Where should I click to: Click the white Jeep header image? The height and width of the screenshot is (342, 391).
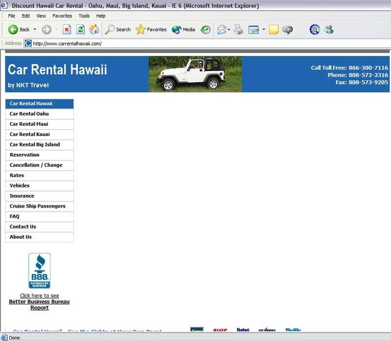195,74
